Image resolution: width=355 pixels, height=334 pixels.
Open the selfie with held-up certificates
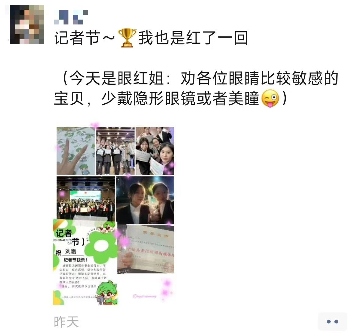[155, 151]
